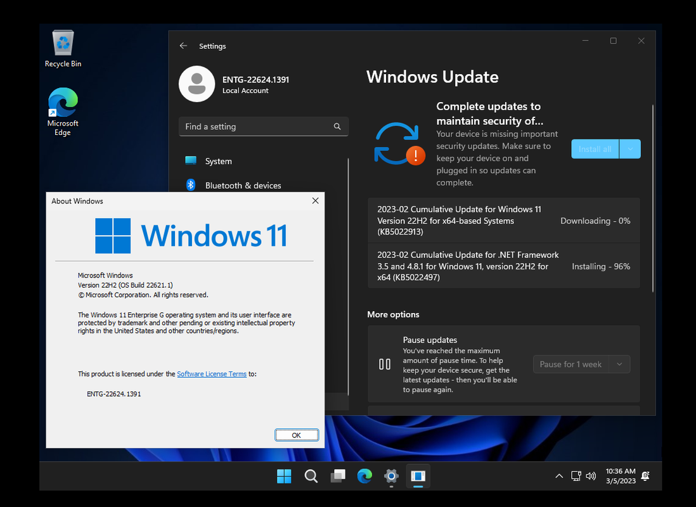The image size is (696, 507).
Task: Select the System icon in Settings sidebar
Action: pyautogui.click(x=191, y=161)
